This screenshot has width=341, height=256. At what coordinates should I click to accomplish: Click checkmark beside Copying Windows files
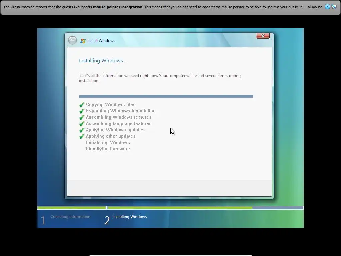[x=82, y=105]
